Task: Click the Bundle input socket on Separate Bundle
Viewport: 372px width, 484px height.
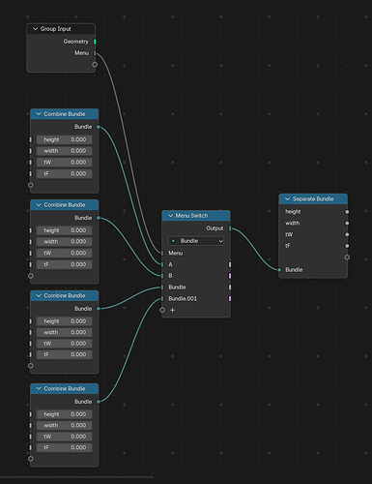Action: point(279,270)
